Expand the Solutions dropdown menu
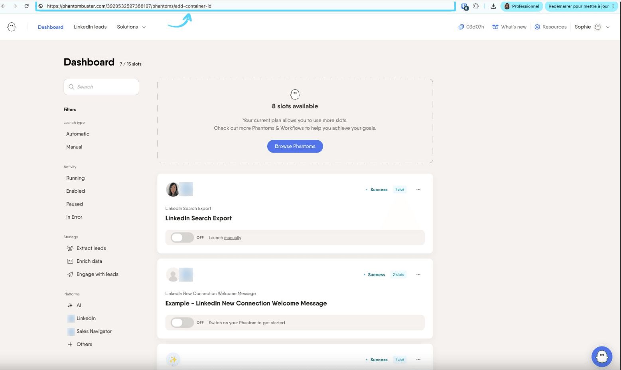The width and height of the screenshot is (621, 370). (131, 27)
